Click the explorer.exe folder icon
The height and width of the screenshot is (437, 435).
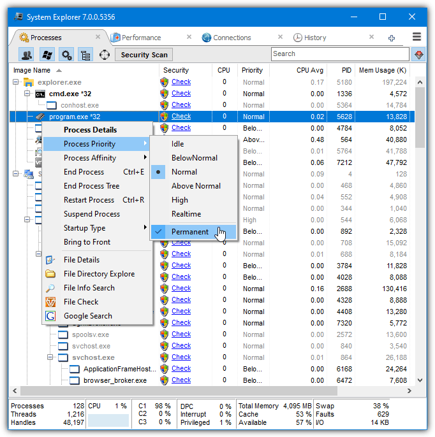point(29,82)
